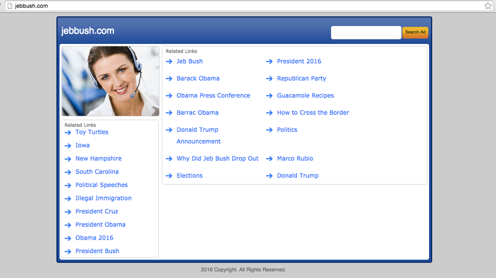Click the jebbush.com URL in address bar

(x=32, y=6)
